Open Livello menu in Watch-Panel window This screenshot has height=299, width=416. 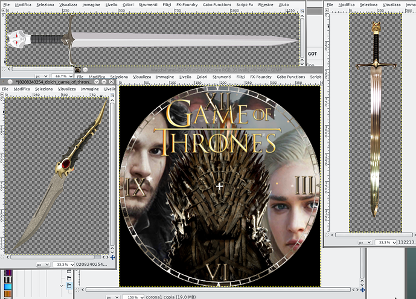[x=185, y=77]
